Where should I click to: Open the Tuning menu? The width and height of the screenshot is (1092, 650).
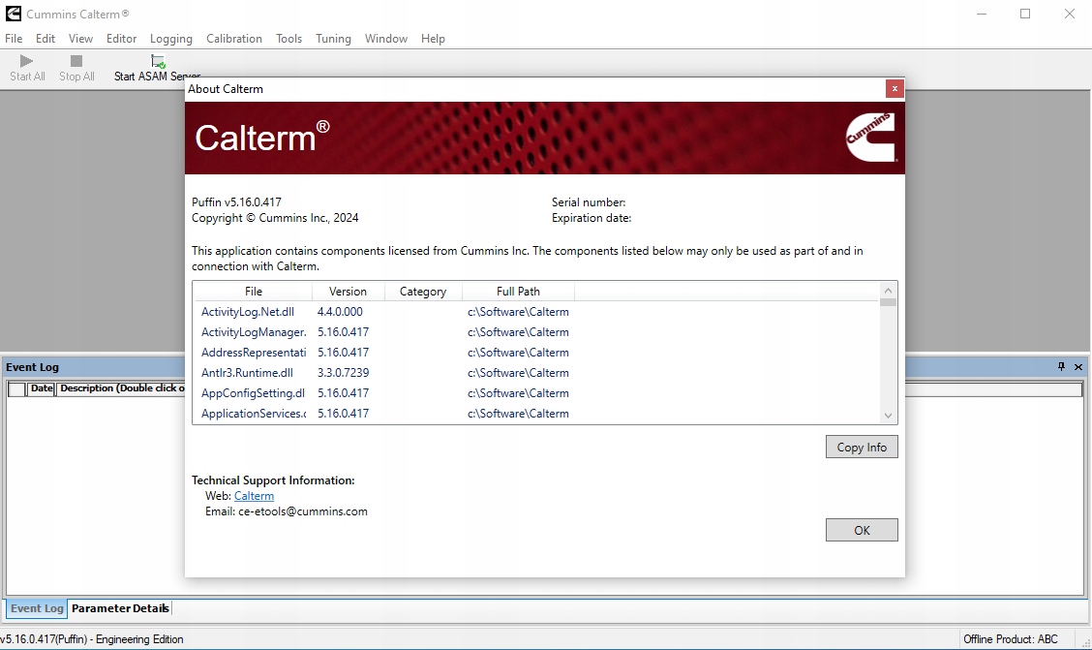click(x=333, y=39)
